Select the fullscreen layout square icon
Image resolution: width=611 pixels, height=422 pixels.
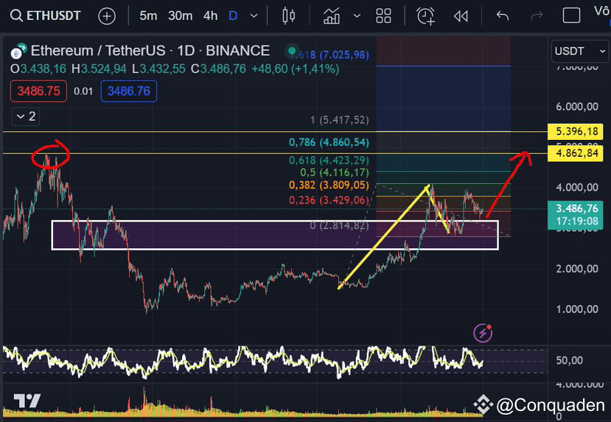[x=571, y=16]
